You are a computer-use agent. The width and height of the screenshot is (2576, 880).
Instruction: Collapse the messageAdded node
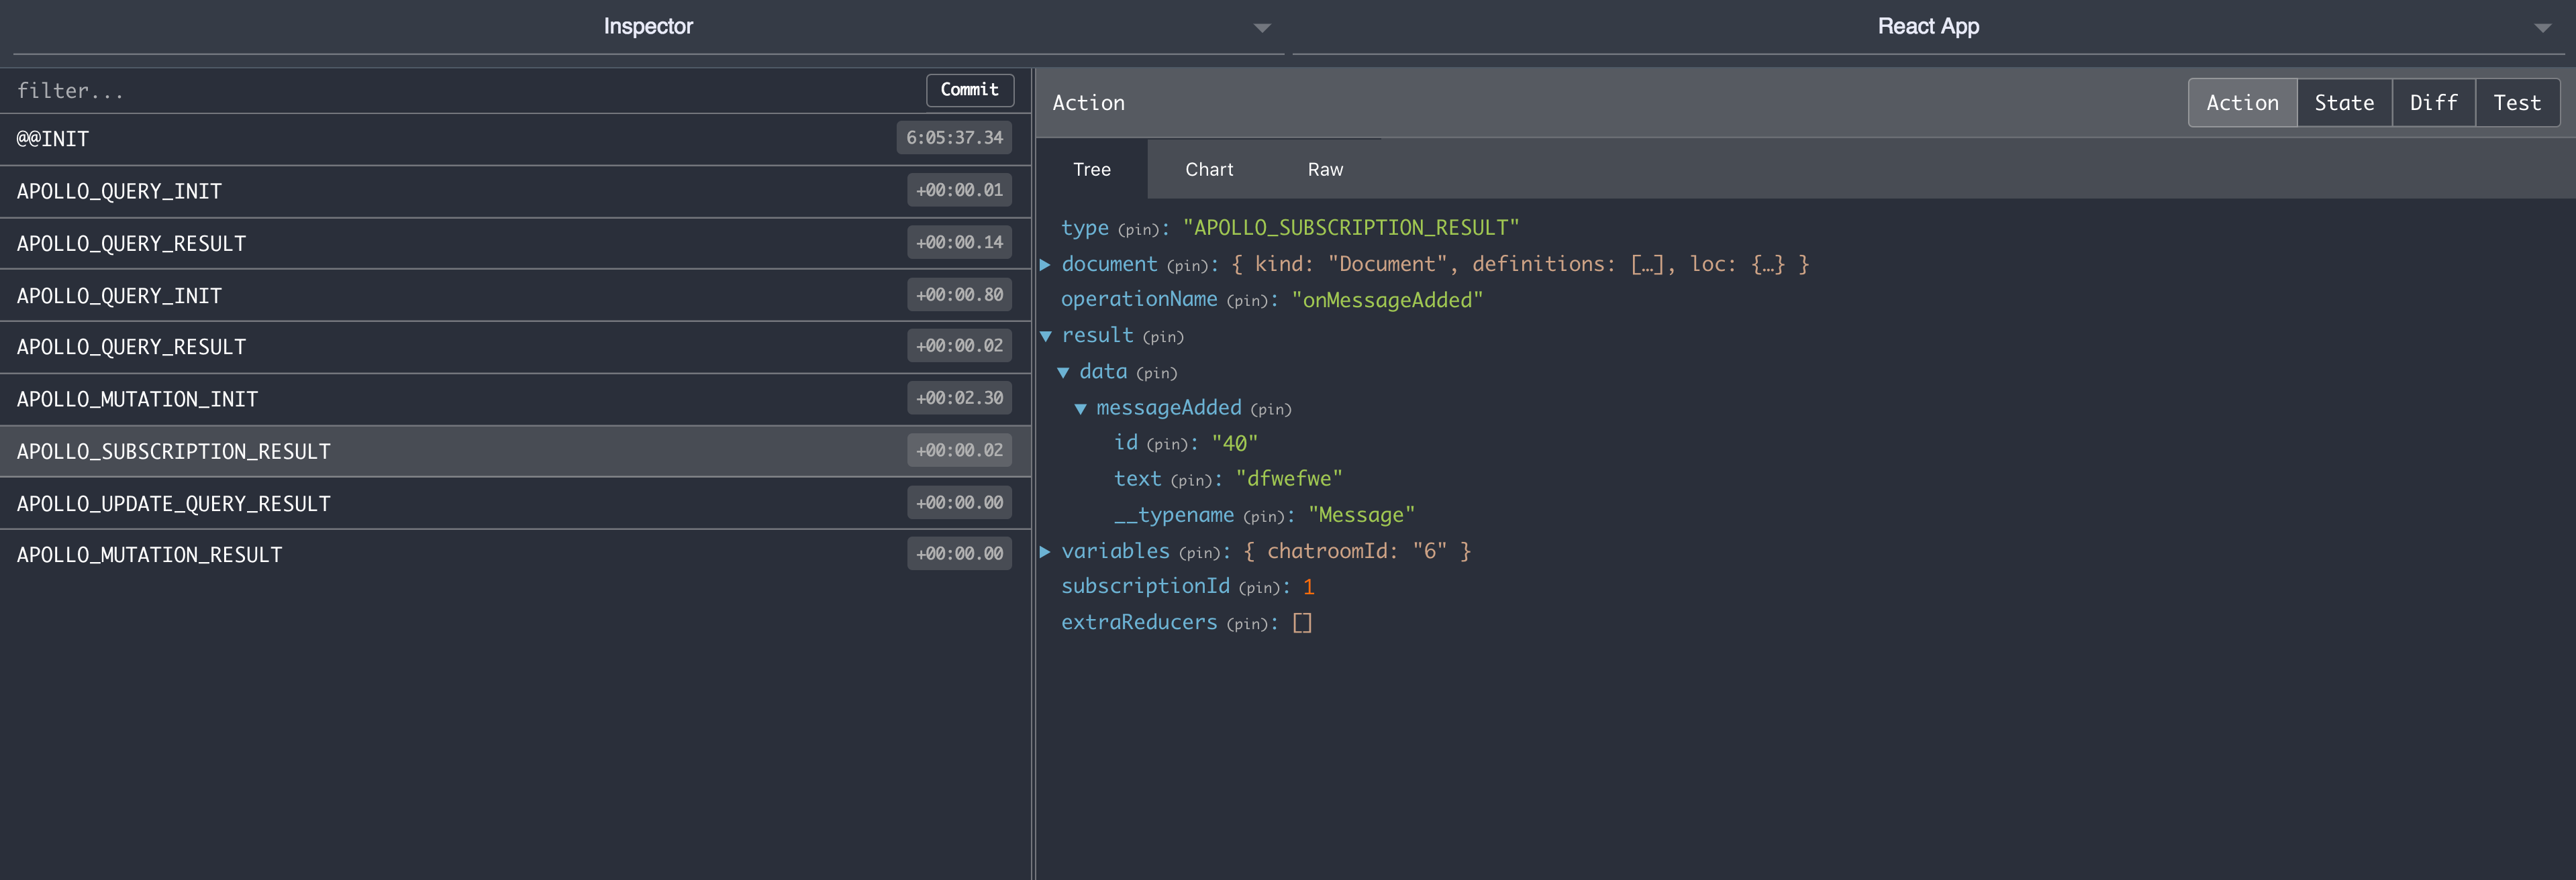1080,408
